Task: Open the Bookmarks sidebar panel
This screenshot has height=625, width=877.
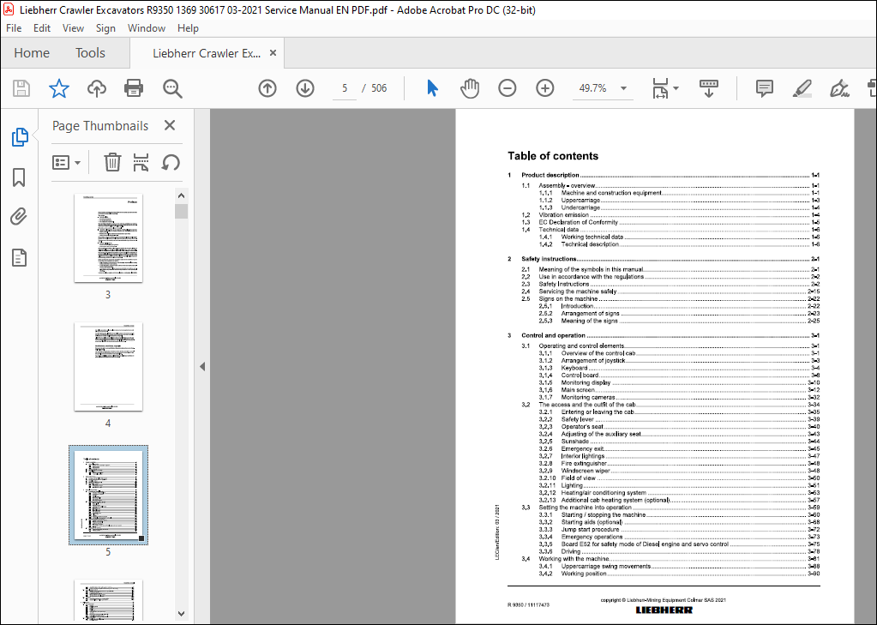Action: [19, 177]
